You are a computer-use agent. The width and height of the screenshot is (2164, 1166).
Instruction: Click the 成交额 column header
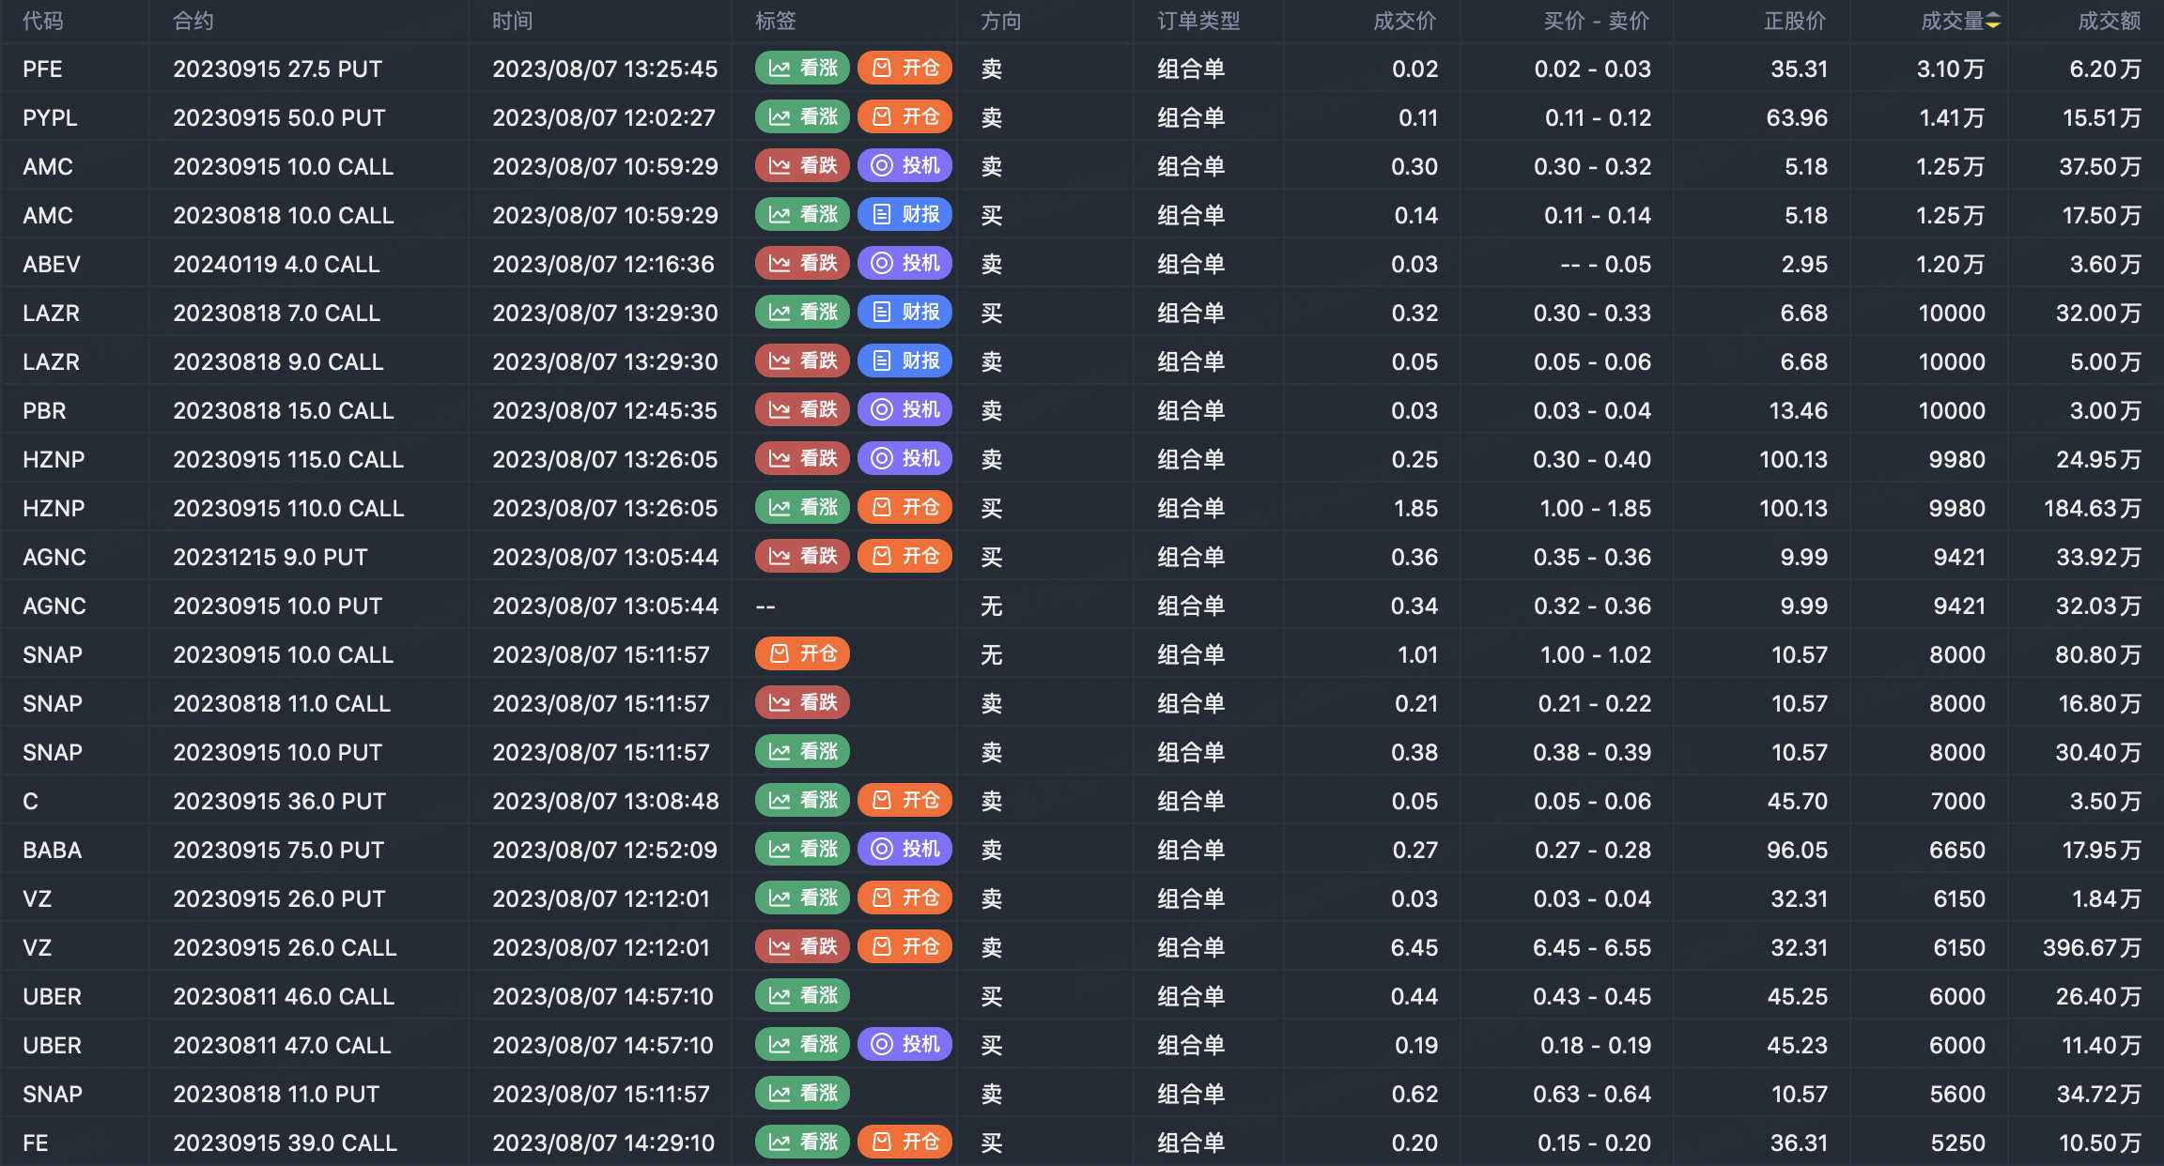(2110, 21)
